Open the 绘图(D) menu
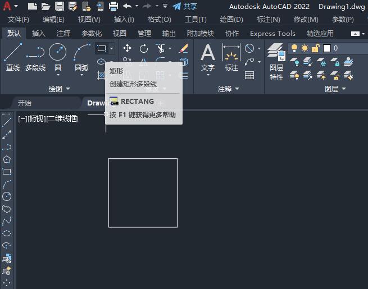This screenshot has height=289, width=368. tap(231, 20)
